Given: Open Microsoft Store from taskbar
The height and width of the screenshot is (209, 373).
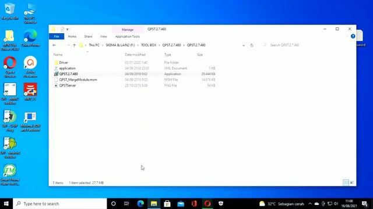Looking at the screenshot, I should 167,204.
